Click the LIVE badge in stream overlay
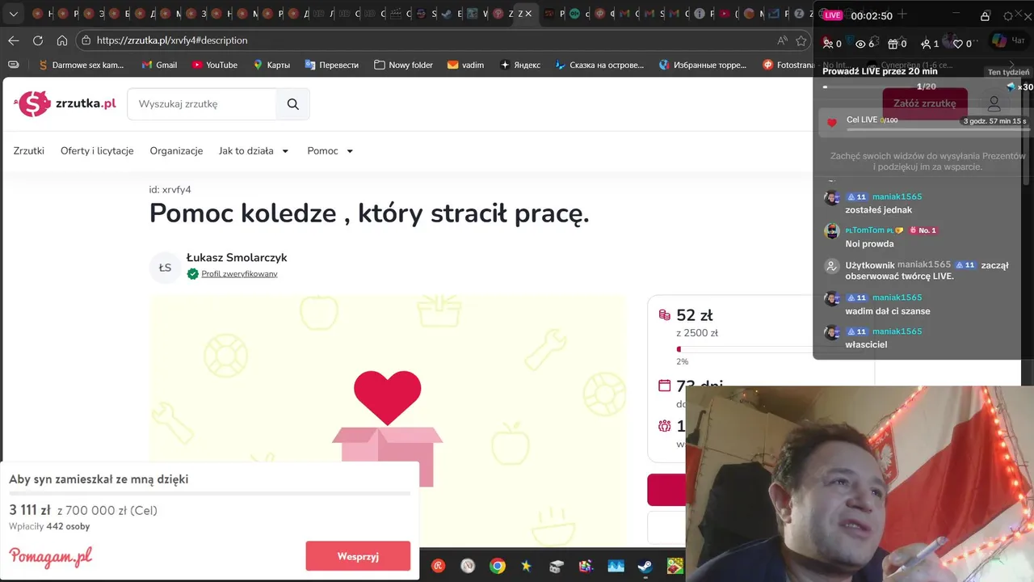This screenshot has height=582, width=1034. (x=832, y=15)
